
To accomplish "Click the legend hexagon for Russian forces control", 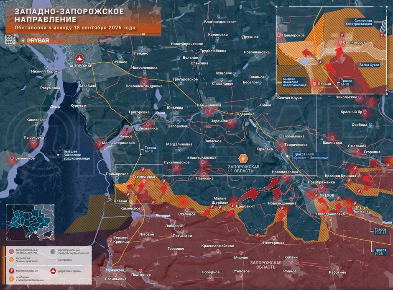I will (x=11, y=251).
